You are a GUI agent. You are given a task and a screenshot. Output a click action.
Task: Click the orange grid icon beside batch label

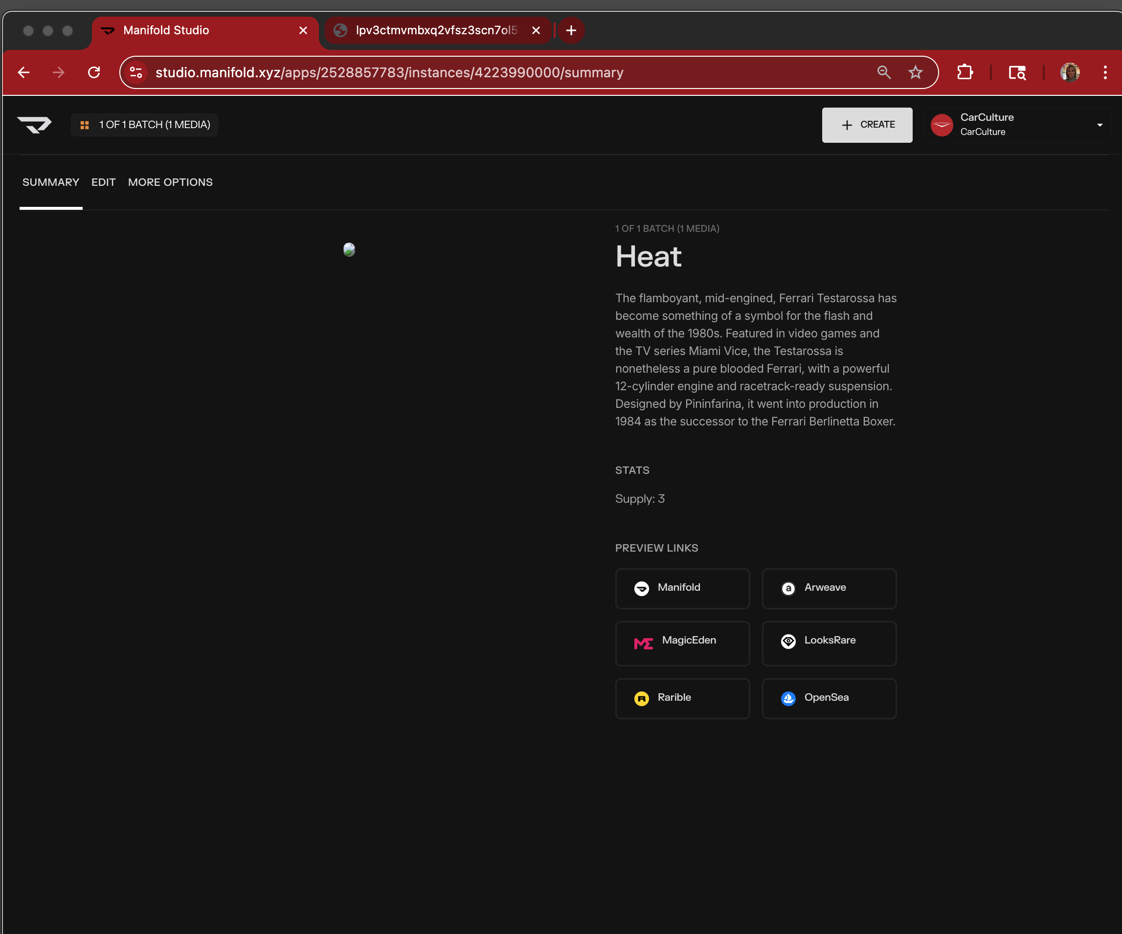(85, 125)
